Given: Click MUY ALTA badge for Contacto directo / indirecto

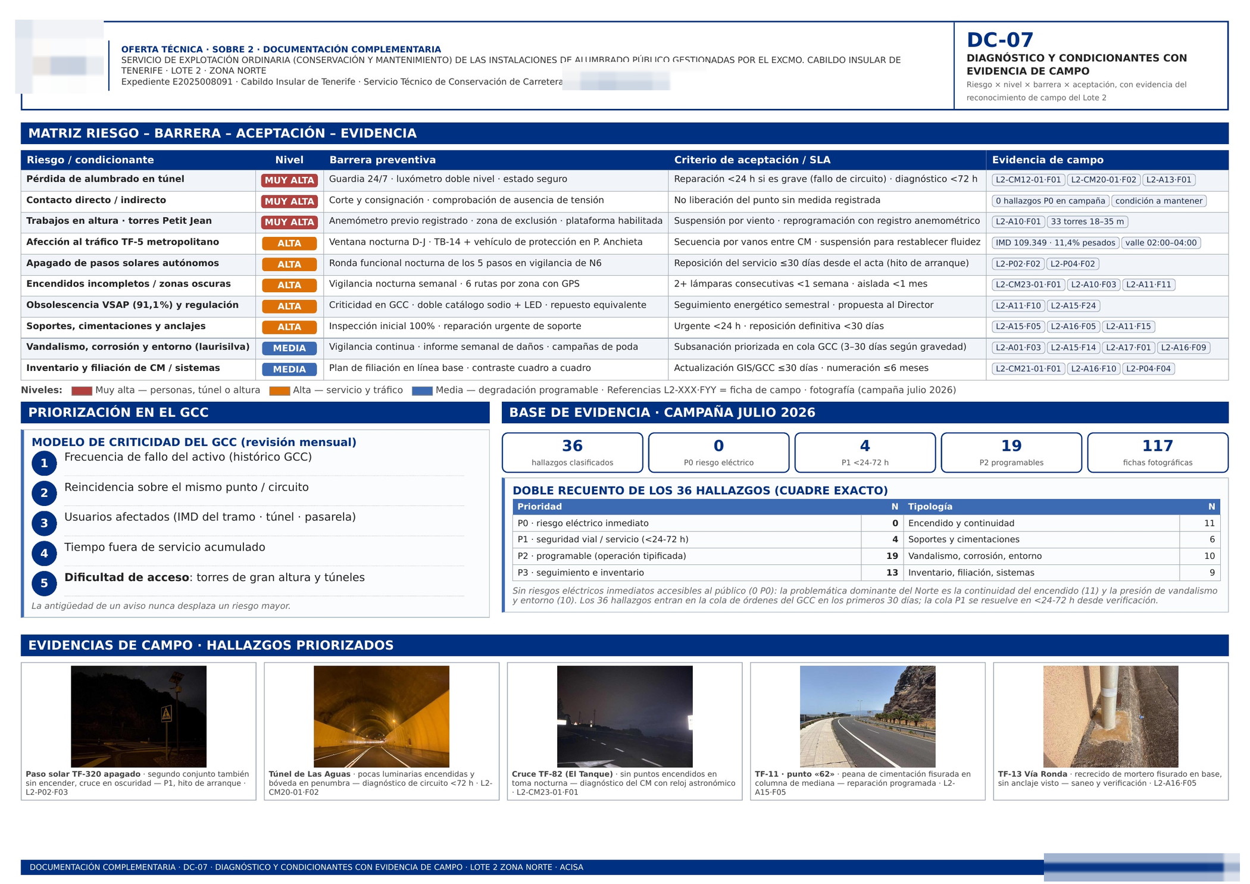Looking at the screenshot, I should (289, 201).
